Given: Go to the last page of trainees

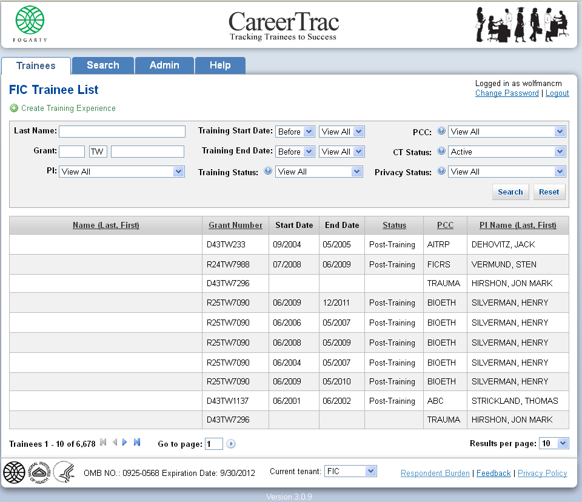Looking at the screenshot, I should [137, 443].
